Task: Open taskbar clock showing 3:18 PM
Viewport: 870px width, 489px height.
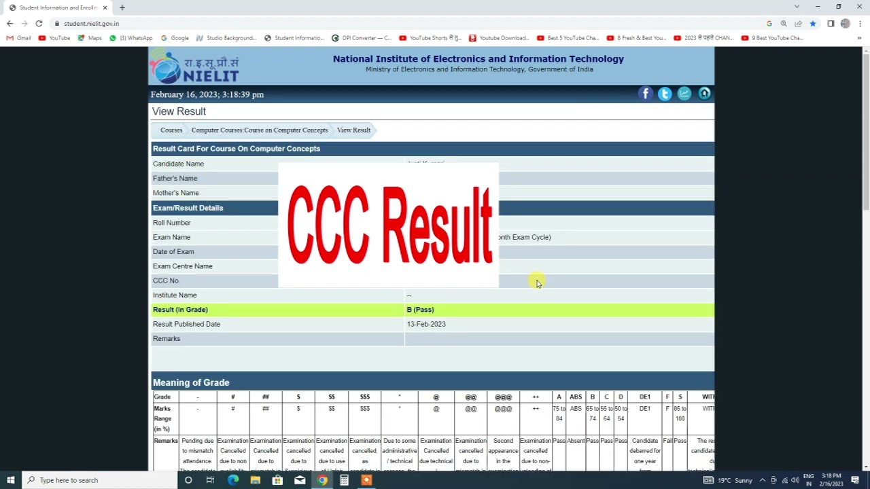Action: (x=831, y=480)
